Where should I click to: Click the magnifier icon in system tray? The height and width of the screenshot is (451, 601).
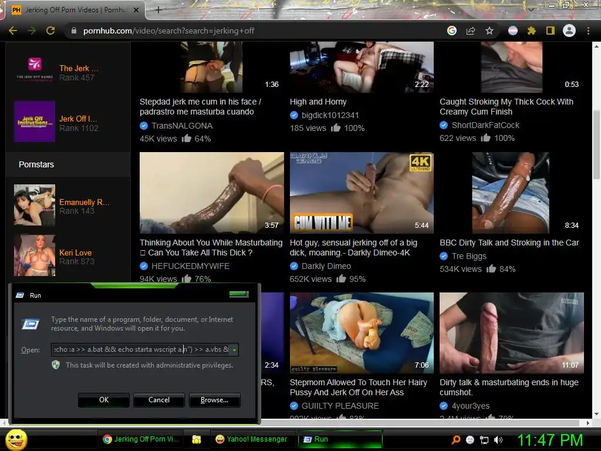pos(456,440)
